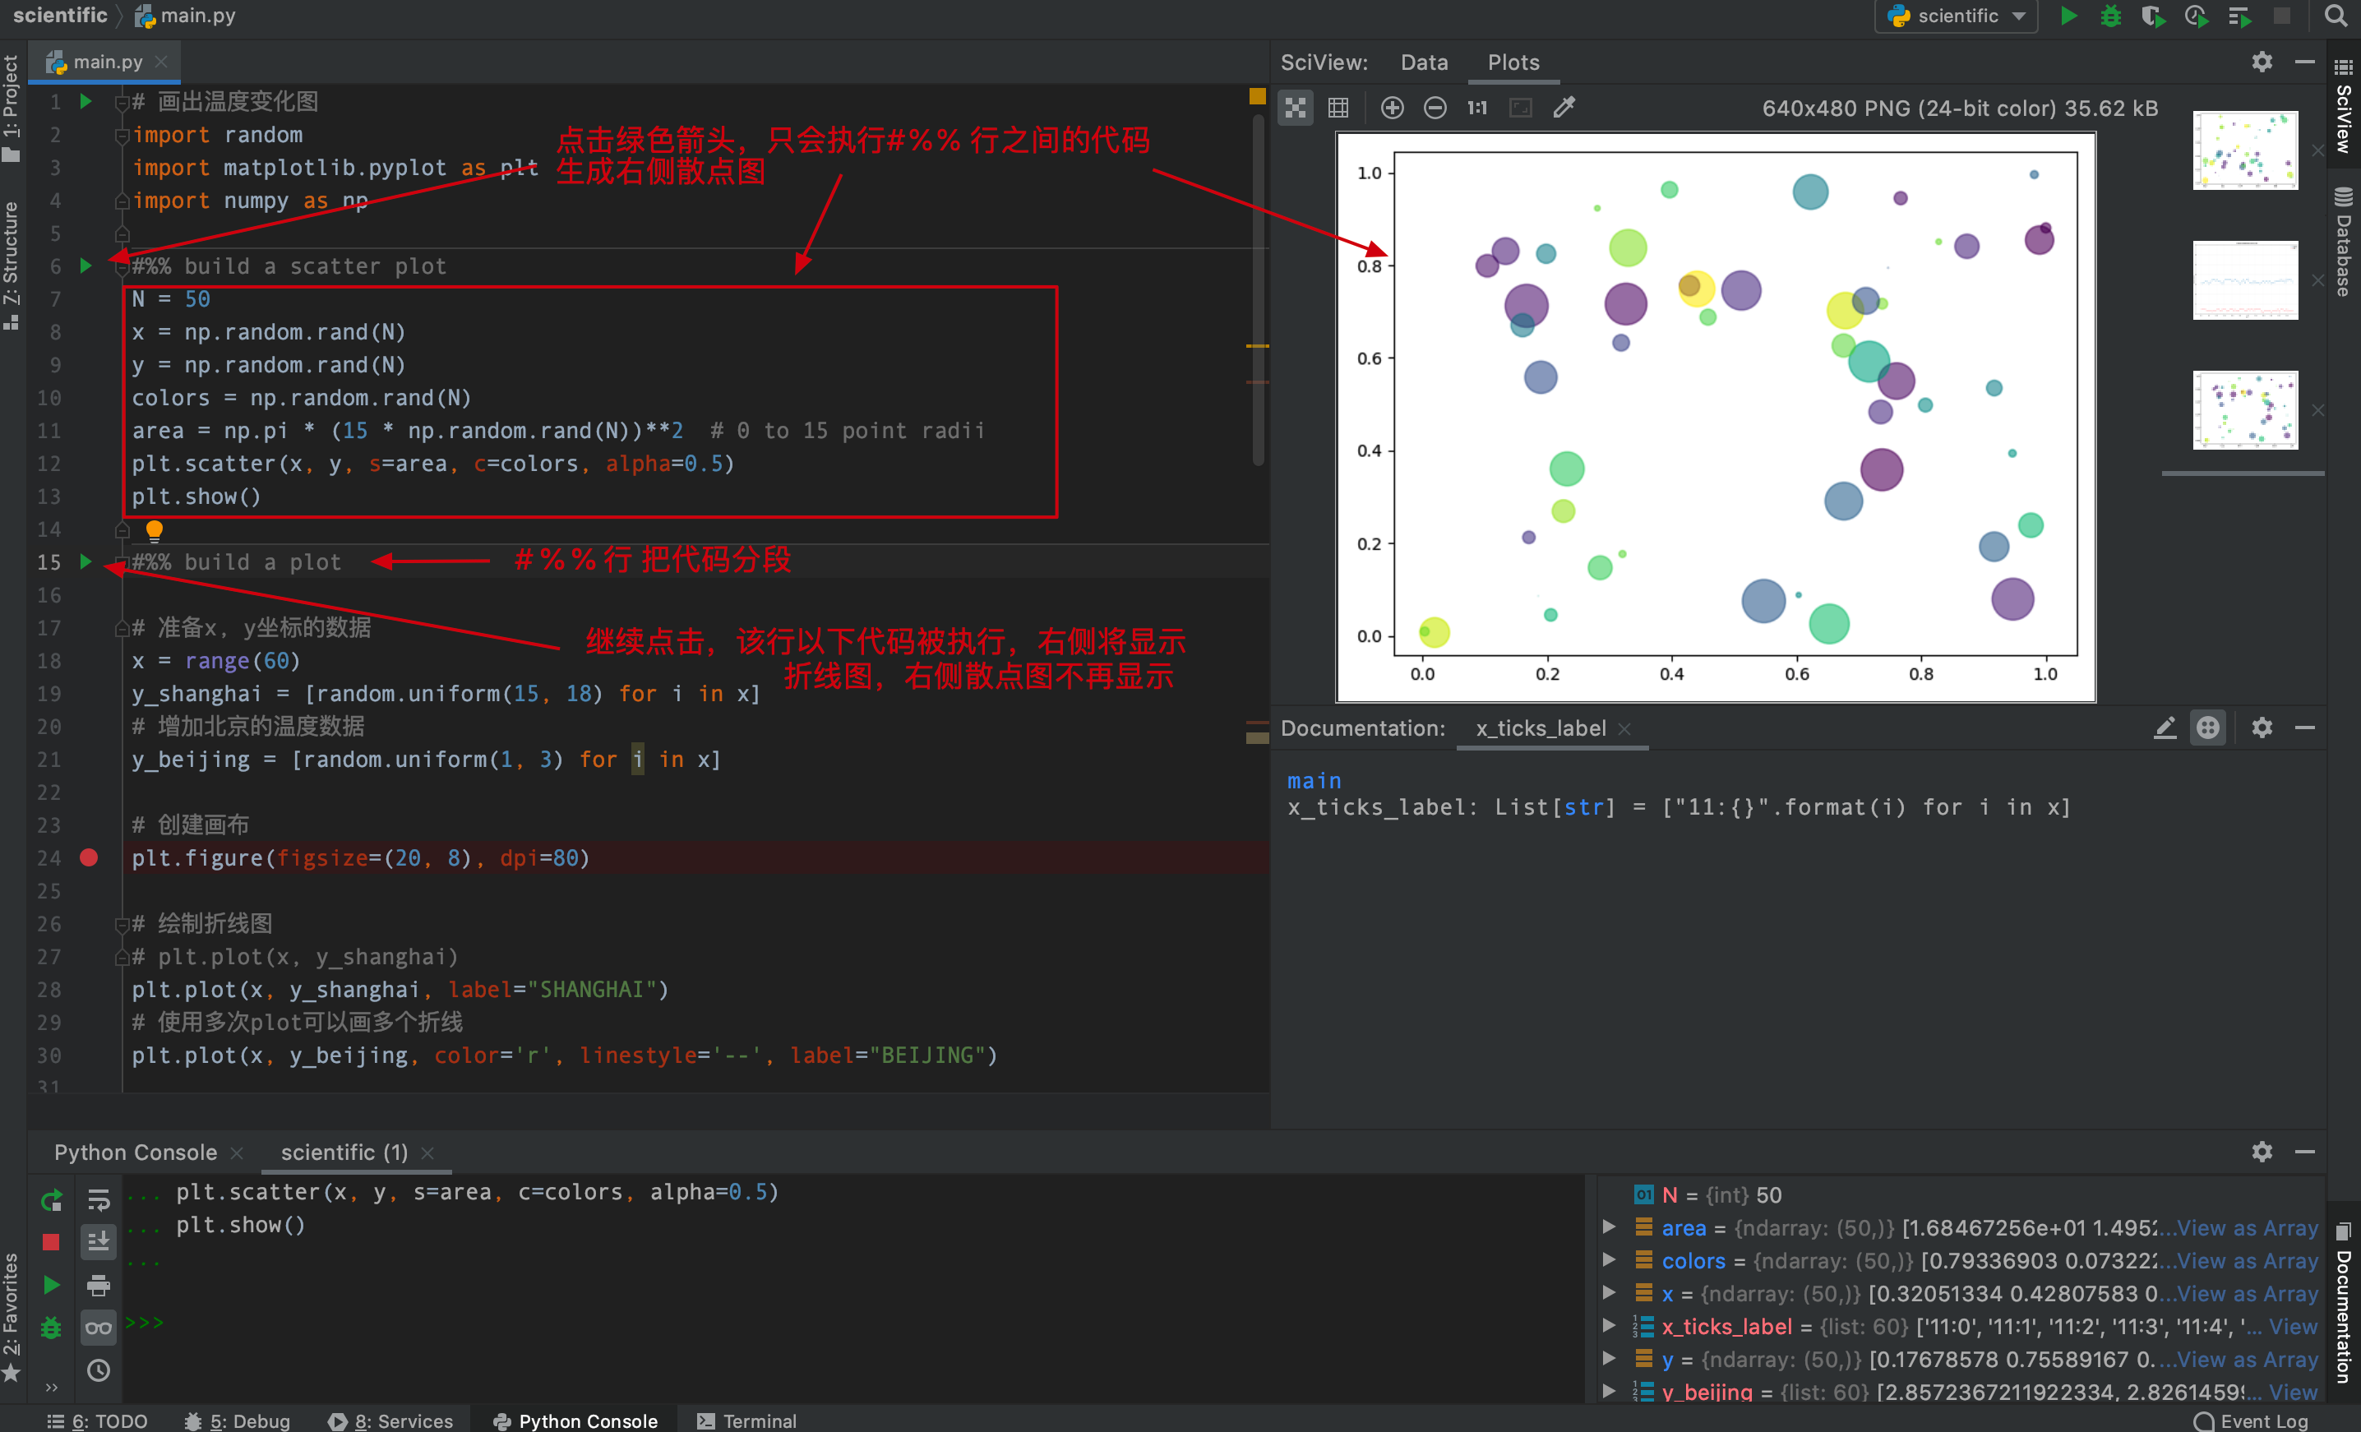This screenshot has width=2361, height=1432.
Task: Run the scientific configuration with green play button
Action: tap(2068, 16)
